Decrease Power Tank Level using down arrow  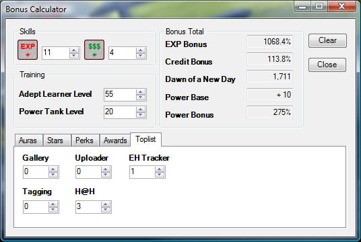point(141,115)
